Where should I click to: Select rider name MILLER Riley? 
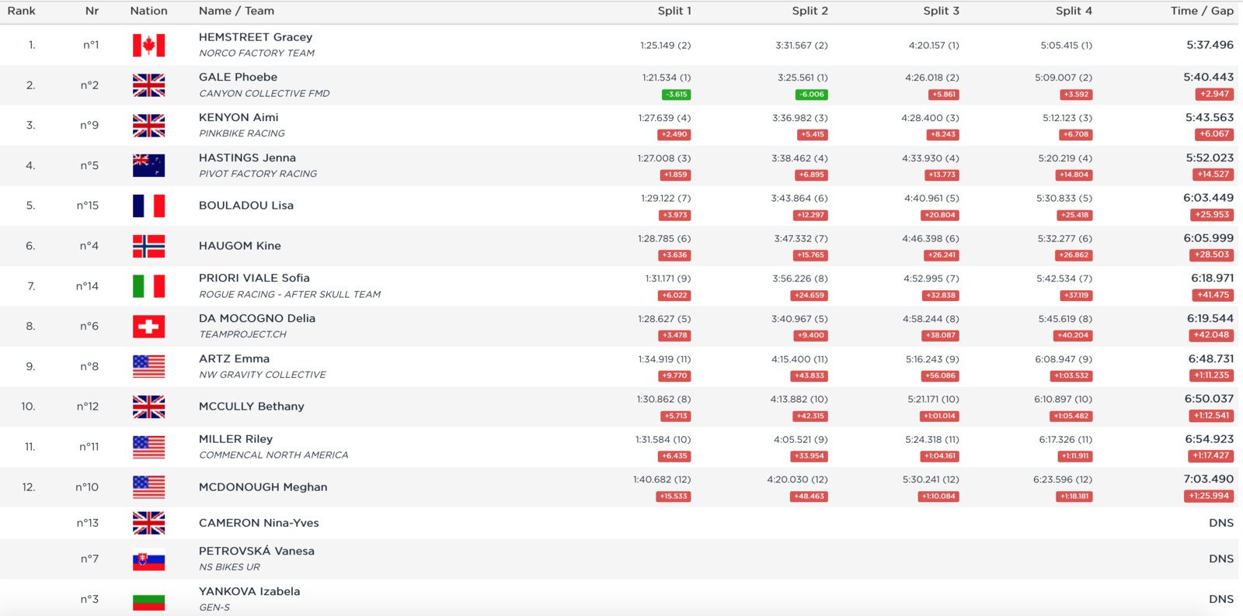coord(235,439)
